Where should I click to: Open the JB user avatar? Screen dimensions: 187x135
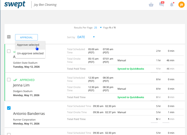pos(181,5)
